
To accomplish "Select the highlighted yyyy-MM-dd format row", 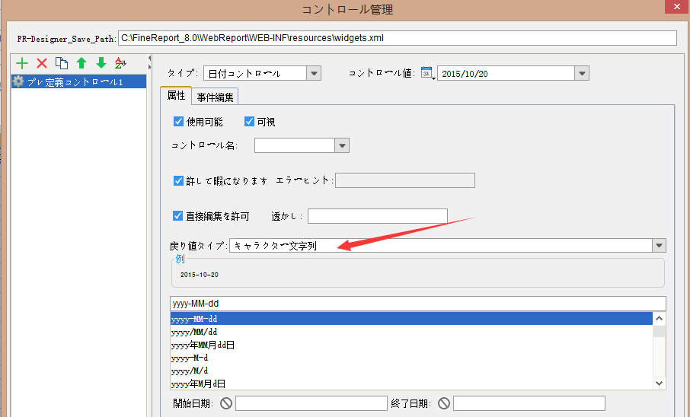I will [411, 319].
